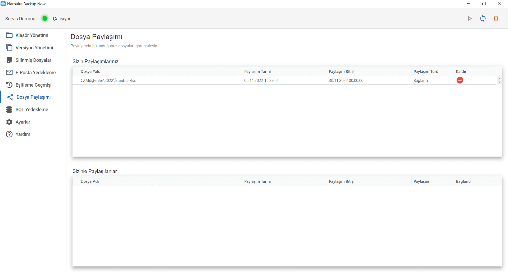The height and width of the screenshot is (272, 508).
Task: Start the service with the play icon
Action: (x=470, y=18)
